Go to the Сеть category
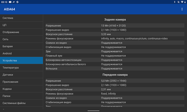Screen dimensions: 187x112 (x=21, y=39)
